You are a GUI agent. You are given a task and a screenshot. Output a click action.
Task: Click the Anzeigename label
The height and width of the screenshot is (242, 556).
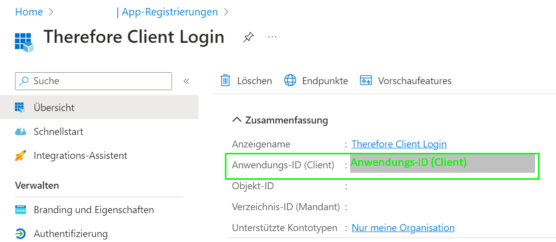pos(261,144)
